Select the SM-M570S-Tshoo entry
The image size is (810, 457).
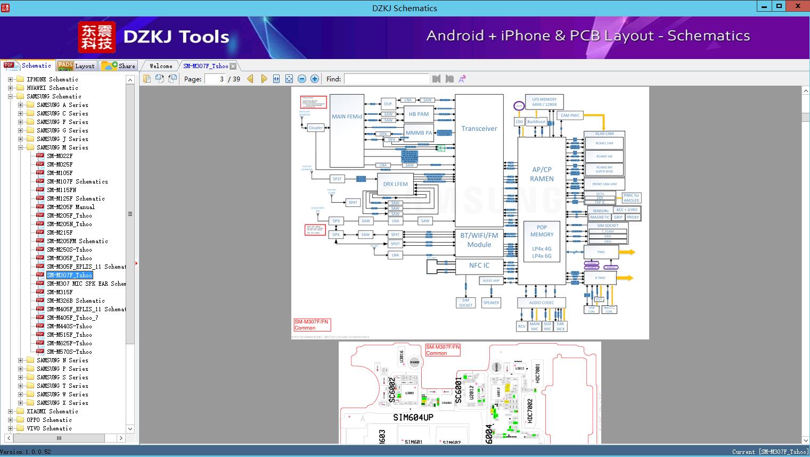coord(69,352)
